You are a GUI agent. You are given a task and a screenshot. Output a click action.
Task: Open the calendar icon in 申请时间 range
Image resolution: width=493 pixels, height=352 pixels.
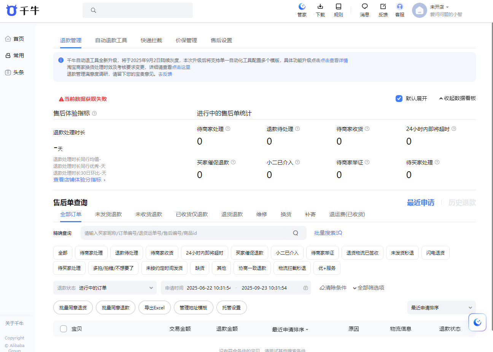tap(305, 288)
